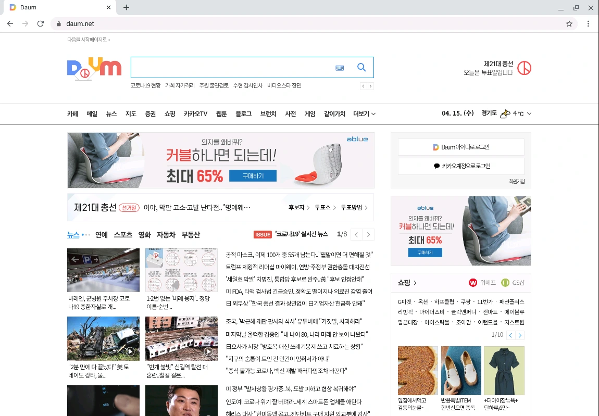Open ballot paper news thumbnail
The width and height of the screenshot is (599, 416).
coord(181,270)
